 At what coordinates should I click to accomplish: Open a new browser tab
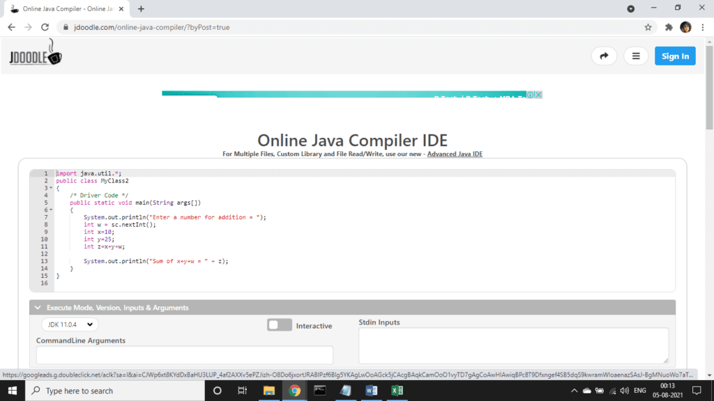tap(141, 8)
